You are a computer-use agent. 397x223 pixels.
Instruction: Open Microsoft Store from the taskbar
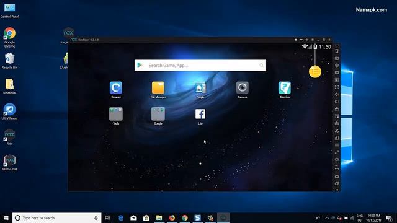(x=146, y=217)
